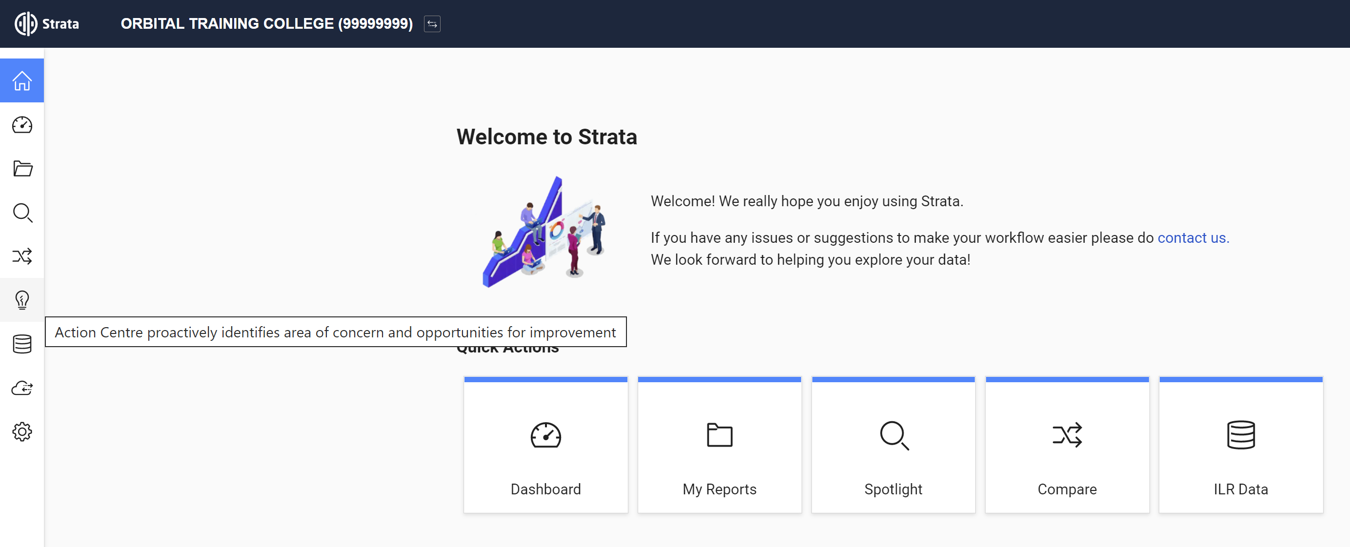1350x547 pixels.
Task: Open the My Reports quick action card
Action: click(719, 445)
